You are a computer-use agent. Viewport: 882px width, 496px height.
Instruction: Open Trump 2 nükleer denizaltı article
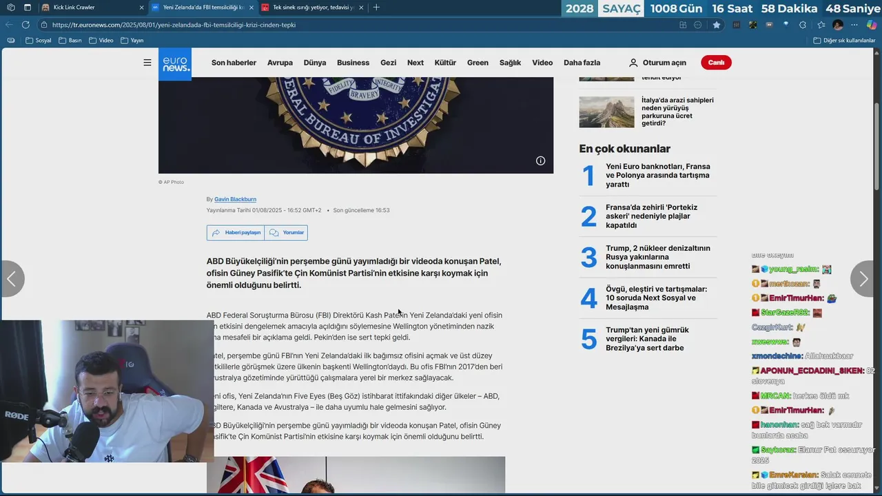coord(657,257)
